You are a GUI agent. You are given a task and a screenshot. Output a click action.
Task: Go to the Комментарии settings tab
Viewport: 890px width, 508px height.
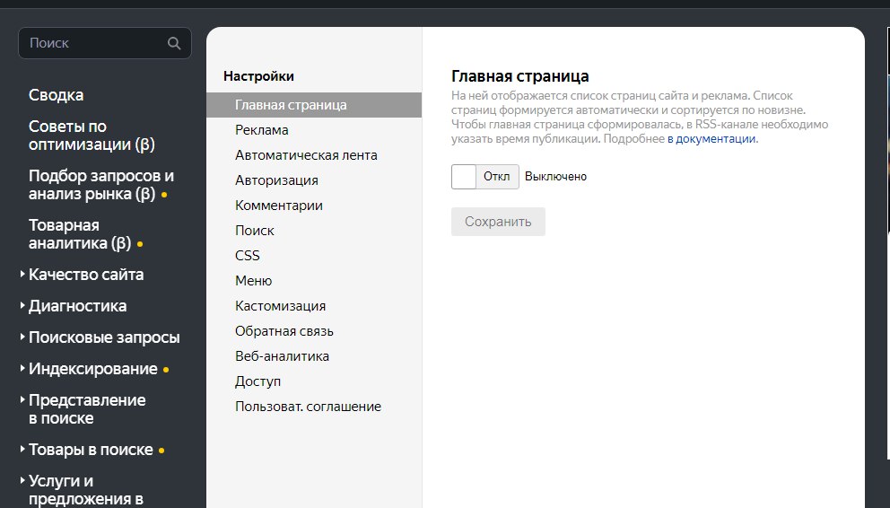pos(314,206)
